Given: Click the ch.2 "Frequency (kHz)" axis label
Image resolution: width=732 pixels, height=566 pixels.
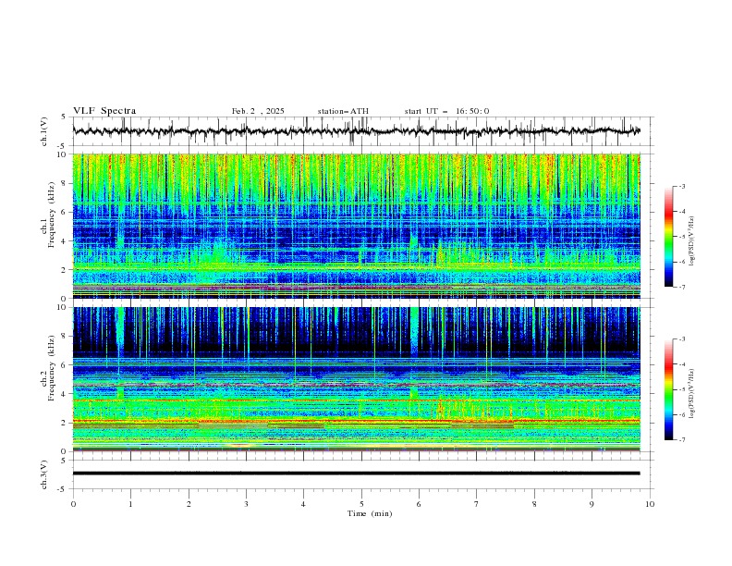Looking at the screenshot, I should pos(52,368).
